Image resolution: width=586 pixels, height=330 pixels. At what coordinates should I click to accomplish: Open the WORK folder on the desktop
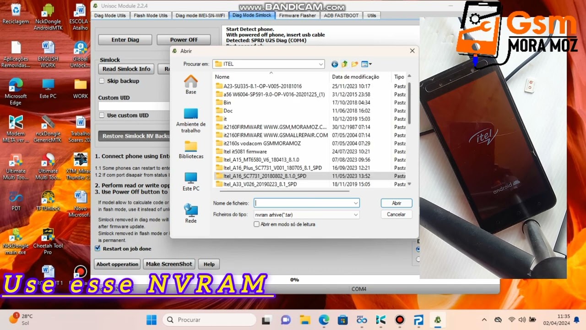pyautogui.click(x=80, y=88)
